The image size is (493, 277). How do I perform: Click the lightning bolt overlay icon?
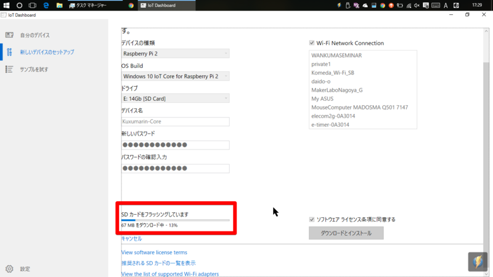(x=478, y=262)
